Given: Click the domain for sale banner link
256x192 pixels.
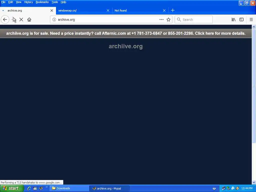Looking at the screenshot, I should [x=126, y=33].
